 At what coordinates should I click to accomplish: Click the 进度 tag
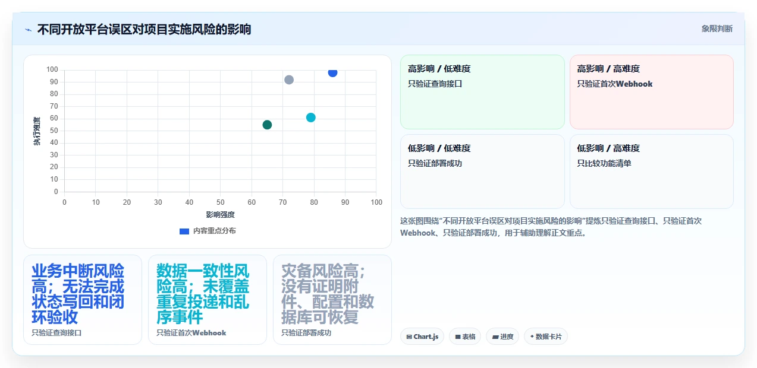[502, 337]
